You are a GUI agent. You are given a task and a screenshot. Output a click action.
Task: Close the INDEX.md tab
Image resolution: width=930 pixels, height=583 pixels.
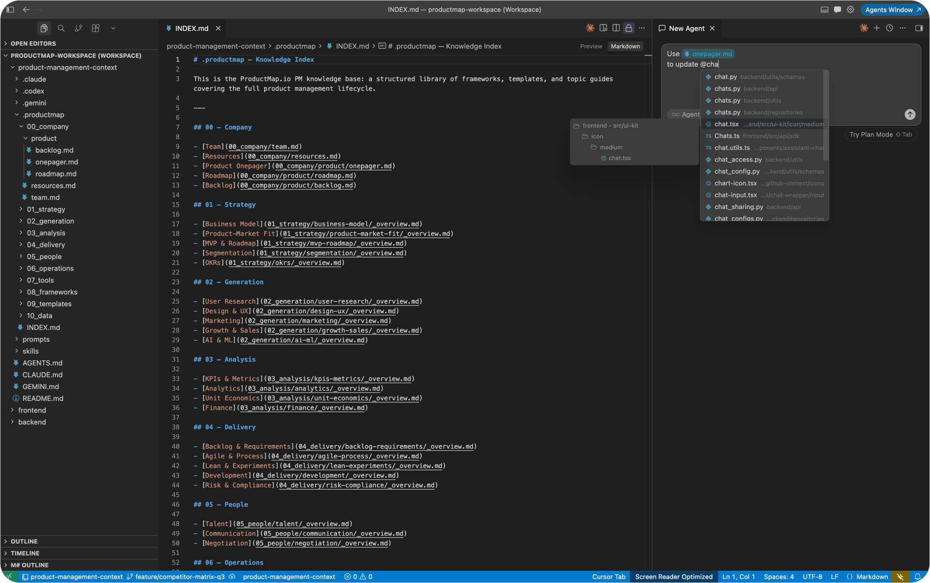click(x=218, y=28)
